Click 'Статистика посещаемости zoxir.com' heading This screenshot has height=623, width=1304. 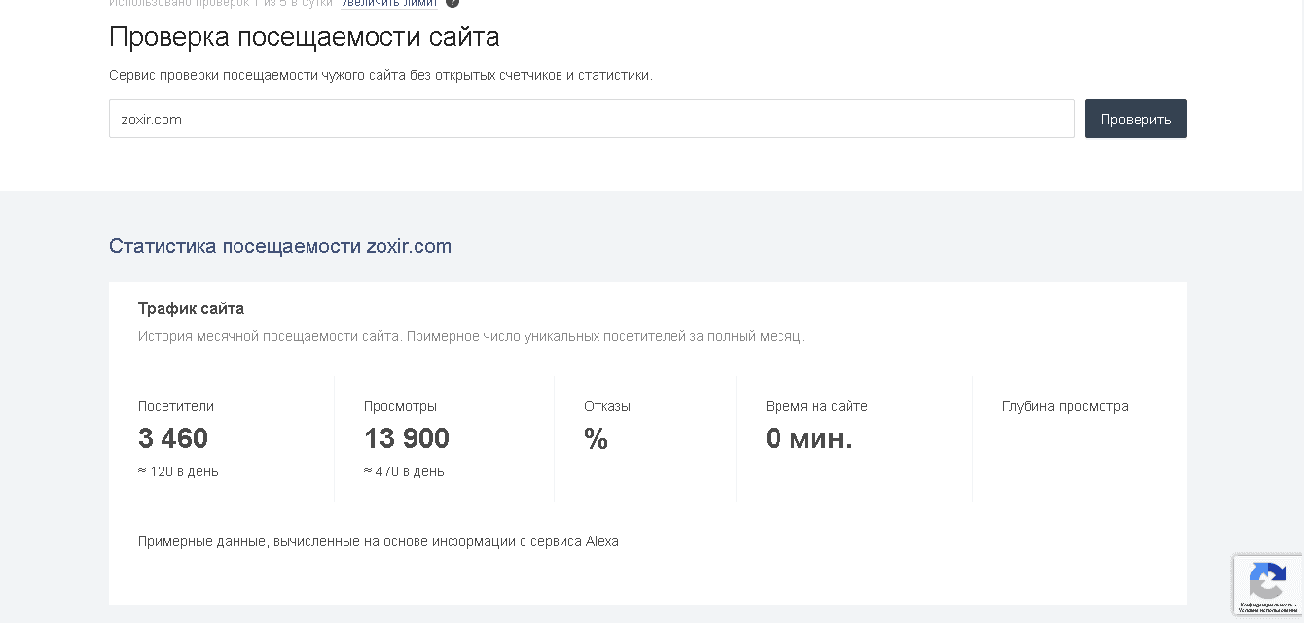(280, 246)
